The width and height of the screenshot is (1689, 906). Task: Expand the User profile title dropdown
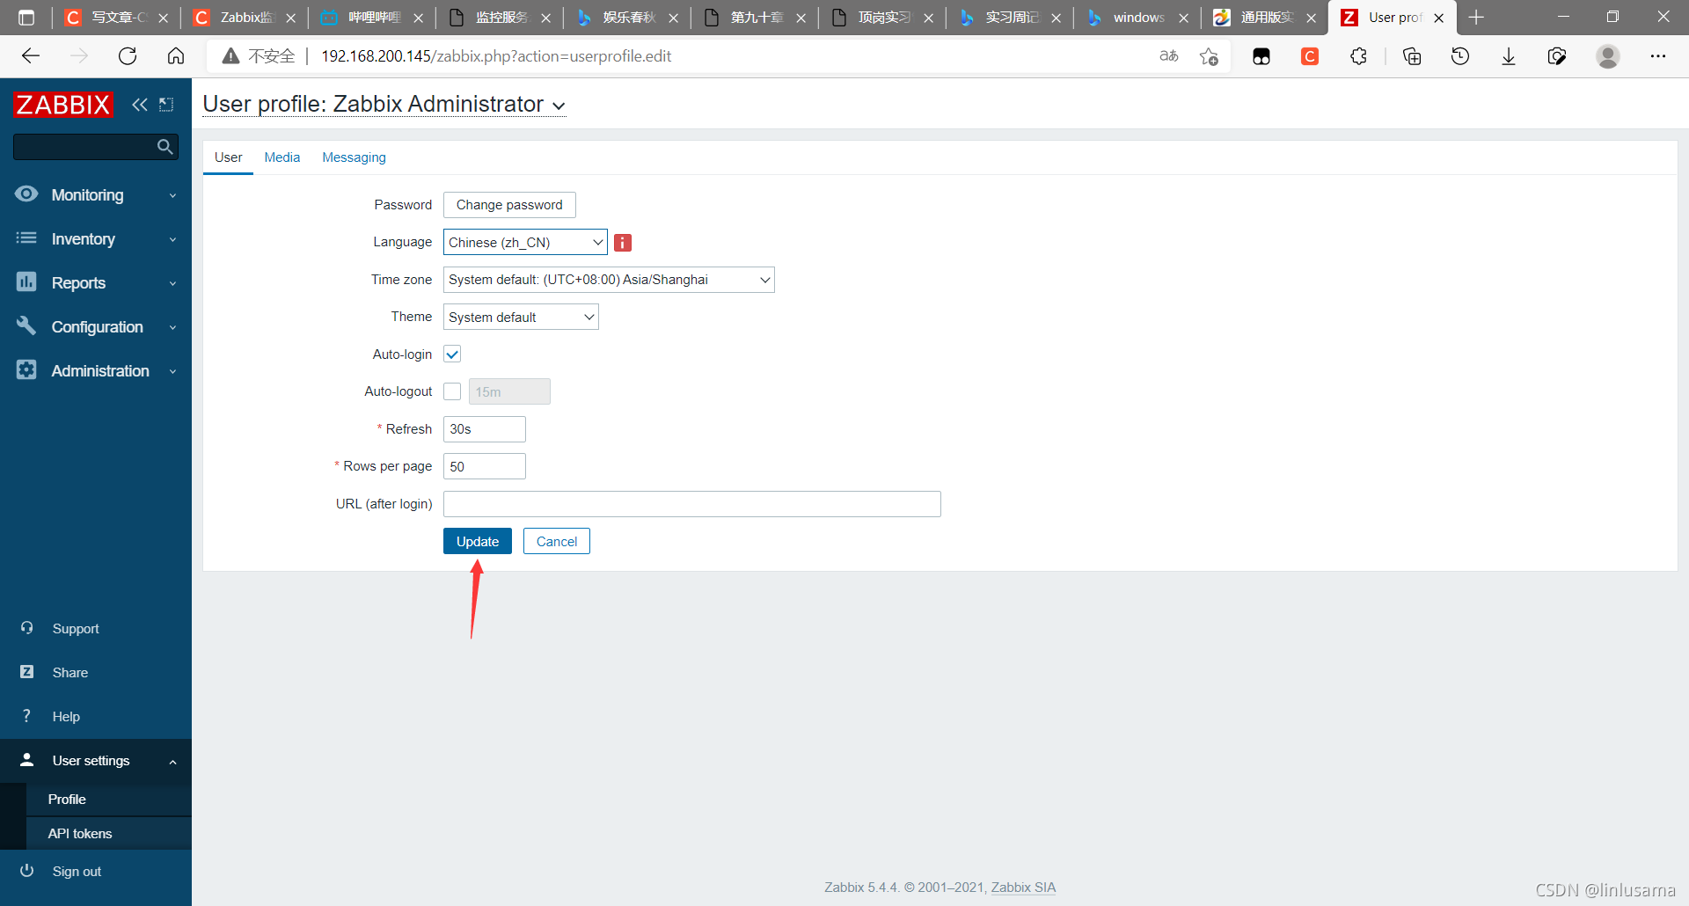559,106
